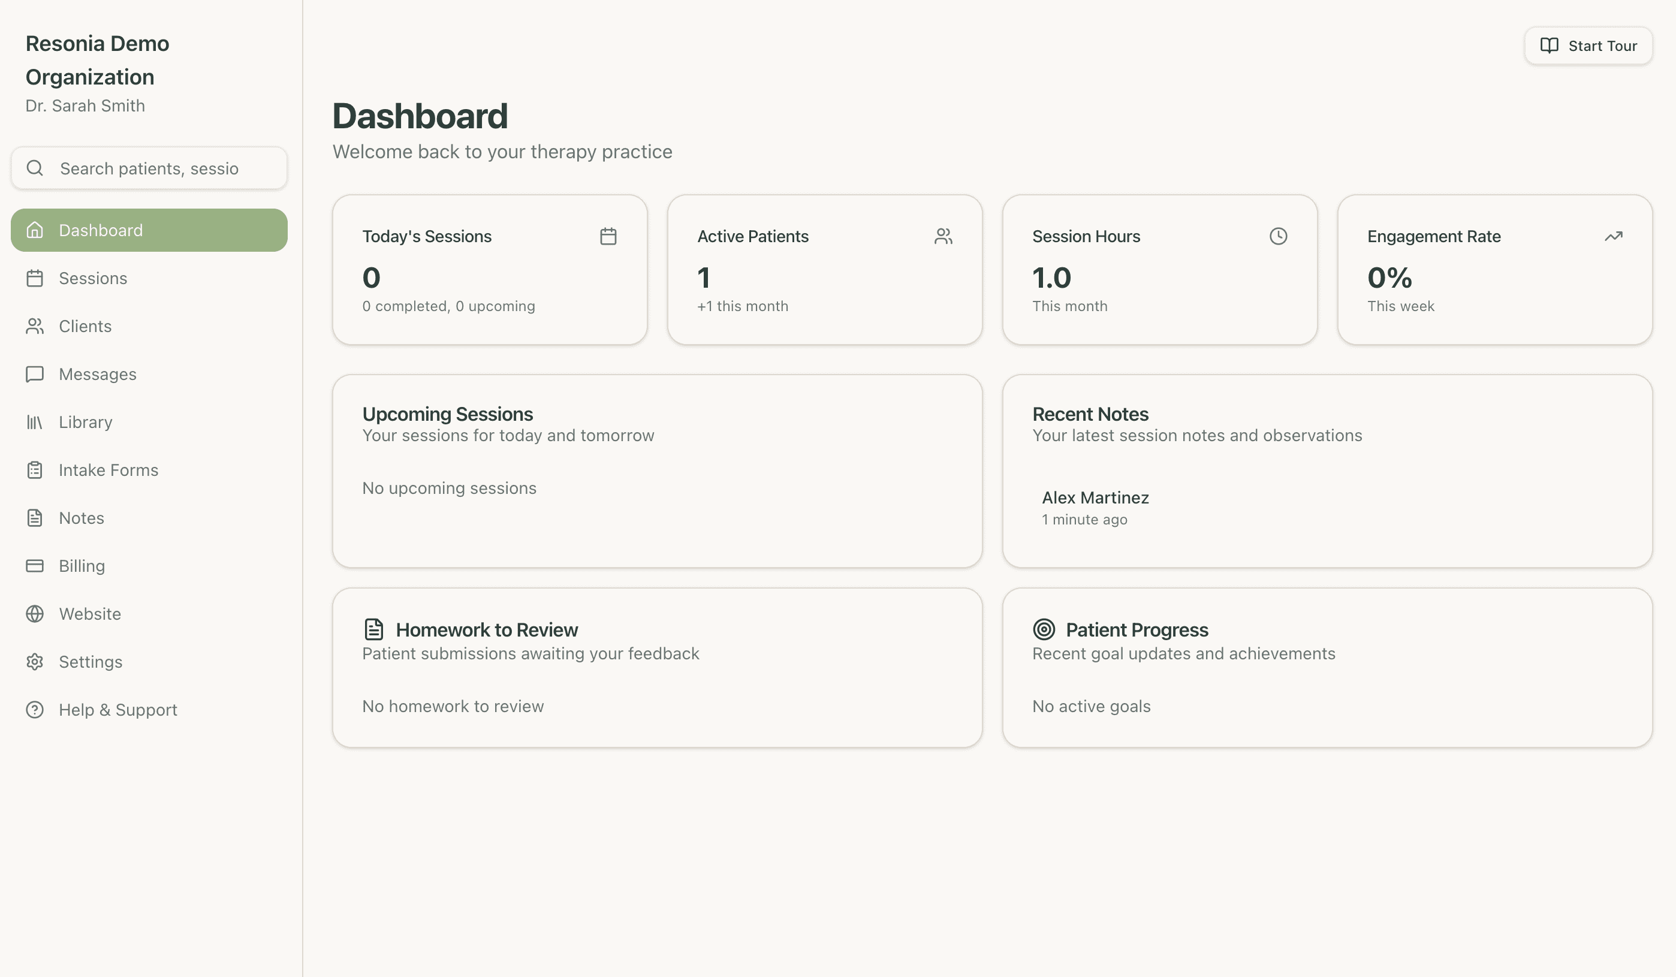Open the Website globe icon

pyautogui.click(x=35, y=613)
